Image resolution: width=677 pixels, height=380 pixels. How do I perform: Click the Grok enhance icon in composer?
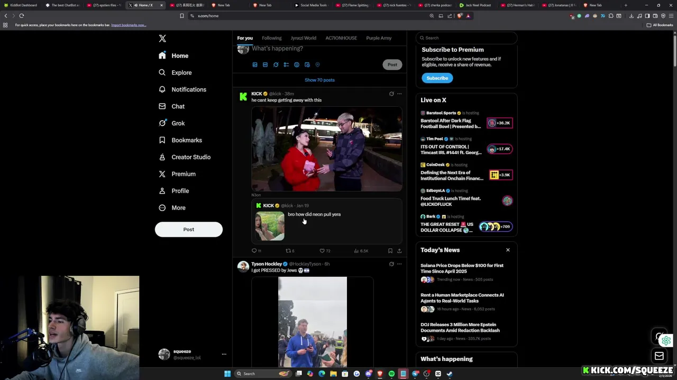click(x=276, y=64)
